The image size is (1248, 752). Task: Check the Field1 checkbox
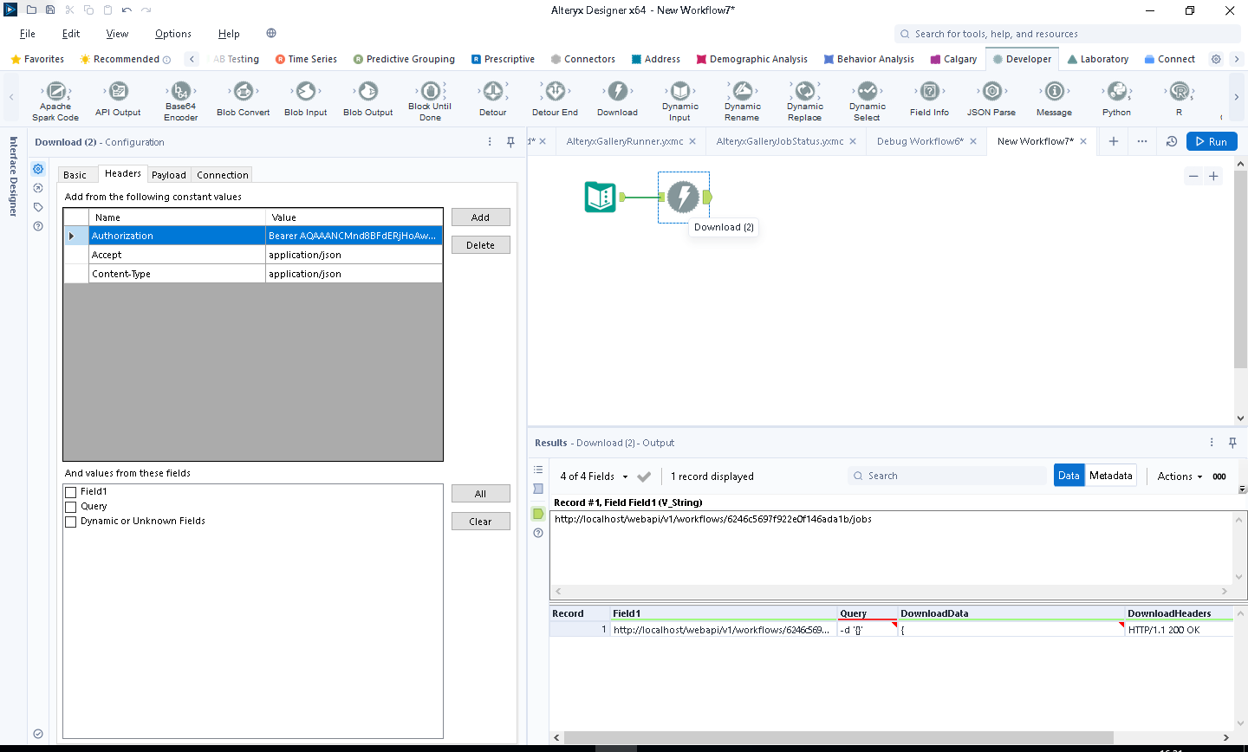[x=71, y=492]
